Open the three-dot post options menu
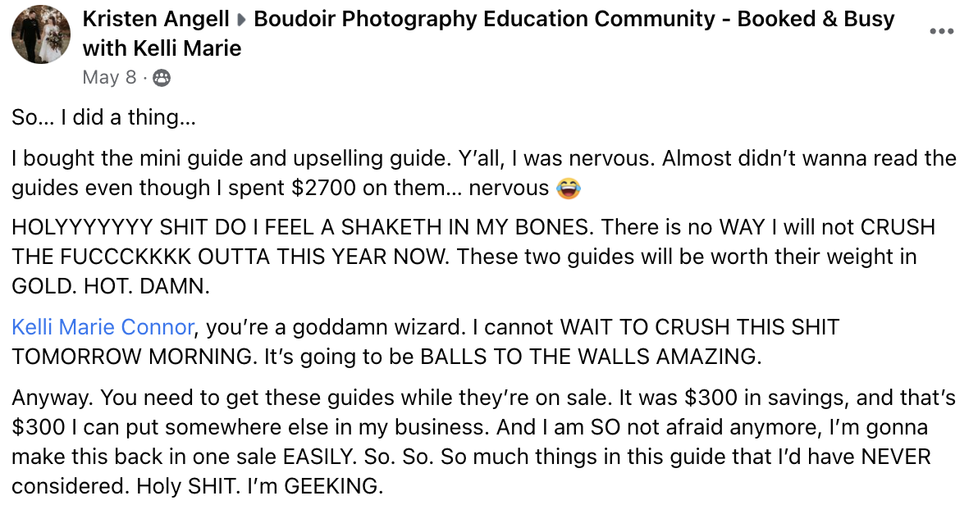The image size is (978, 505). pos(940,32)
